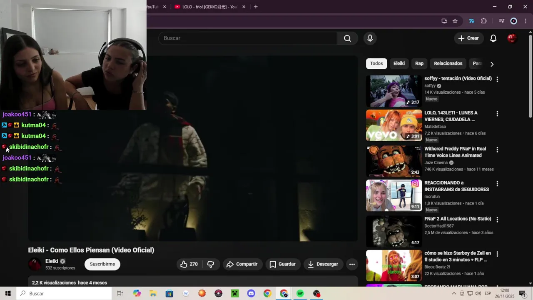Show hidden system tray icons
Image resolution: width=533 pixels, height=300 pixels.
tap(454, 293)
